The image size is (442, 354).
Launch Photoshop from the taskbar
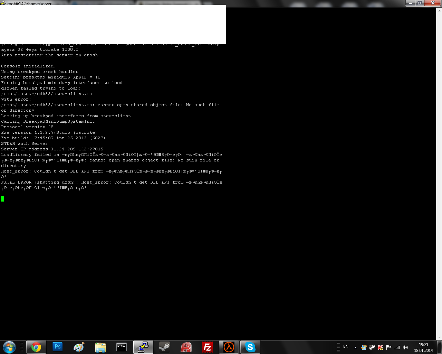pos(58,347)
